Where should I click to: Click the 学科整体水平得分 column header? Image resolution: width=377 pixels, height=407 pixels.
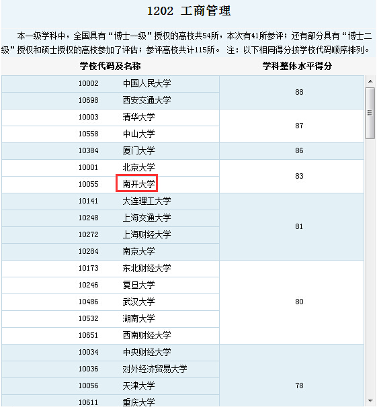[x=297, y=66]
